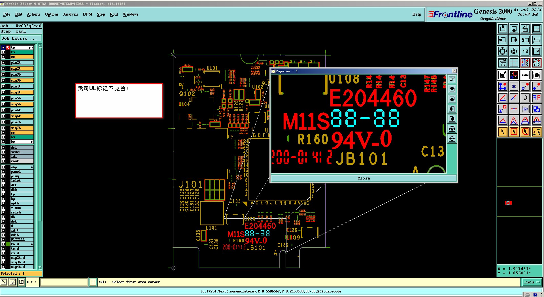This screenshot has height=297, width=544.
Task: Open the Windows menu
Action: coord(131,14)
